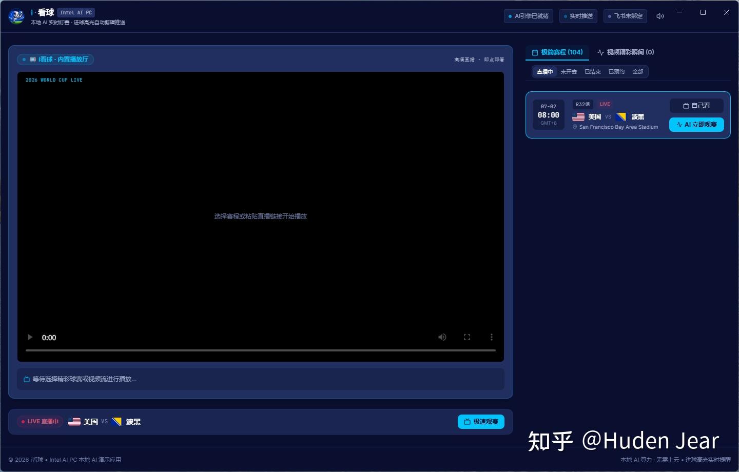Click the 自己看 button on match card
This screenshot has height=472, width=739.
696,106
